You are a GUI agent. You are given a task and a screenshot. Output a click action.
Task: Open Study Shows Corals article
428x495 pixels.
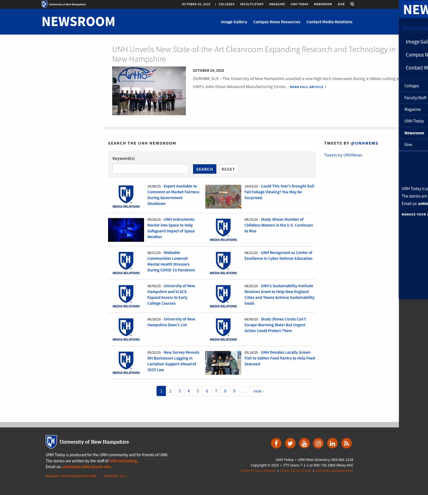pos(275,325)
